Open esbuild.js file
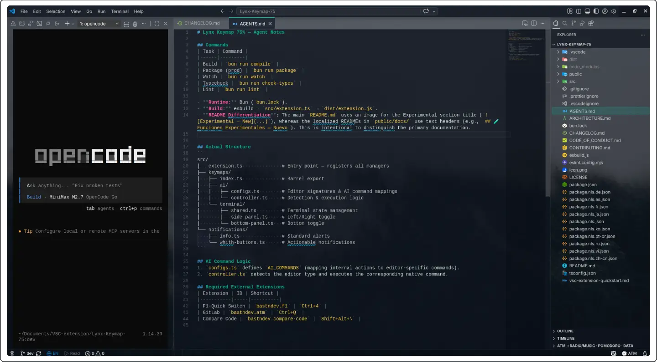This screenshot has width=657, height=362. point(600,155)
